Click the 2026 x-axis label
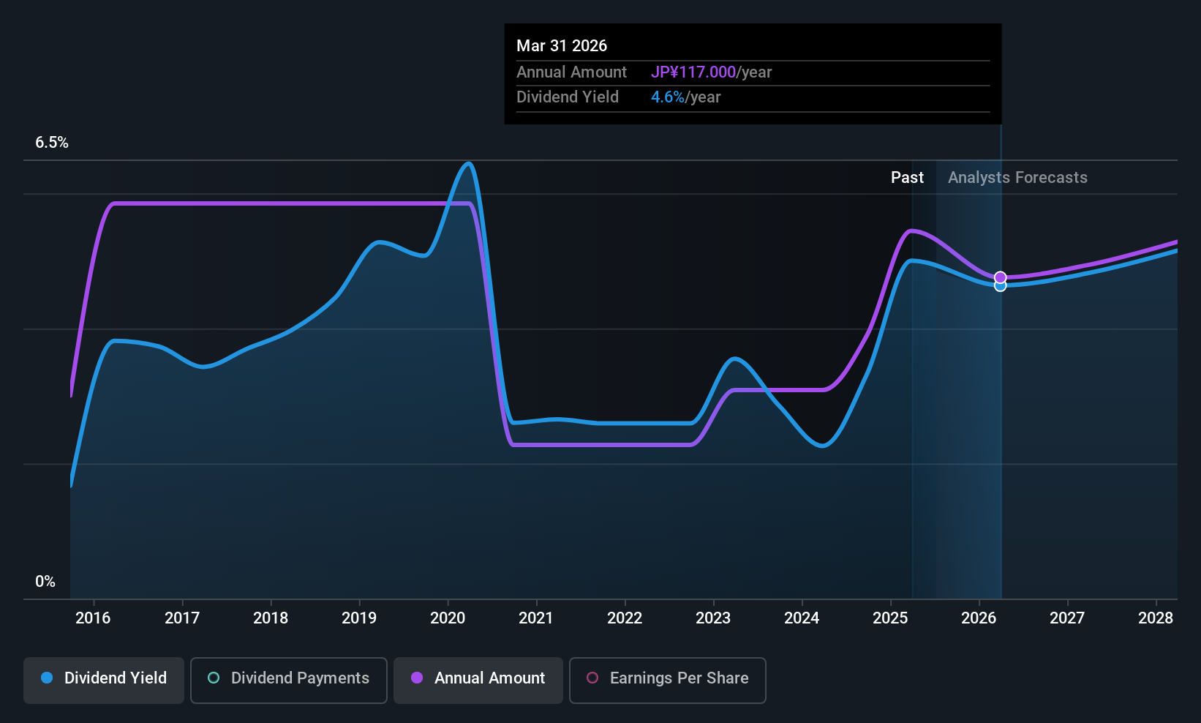This screenshot has height=723, width=1201. (979, 618)
